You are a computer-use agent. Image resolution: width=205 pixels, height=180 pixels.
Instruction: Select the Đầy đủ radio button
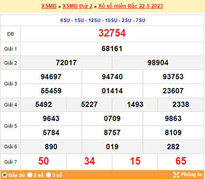(4, 175)
